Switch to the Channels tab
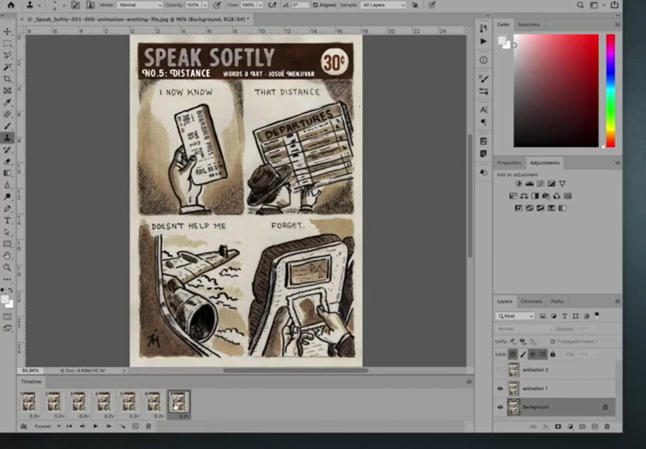 pos(531,301)
